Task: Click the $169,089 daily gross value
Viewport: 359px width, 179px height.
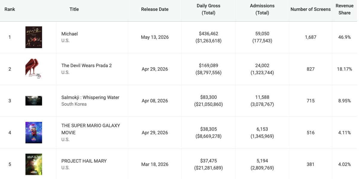Action: coord(209,66)
